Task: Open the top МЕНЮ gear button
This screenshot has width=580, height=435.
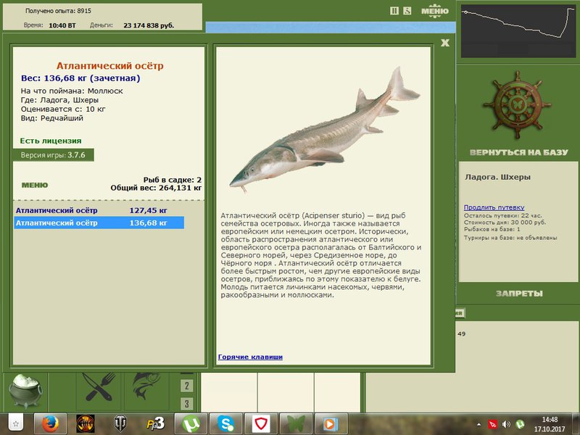Action: (434, 11)
